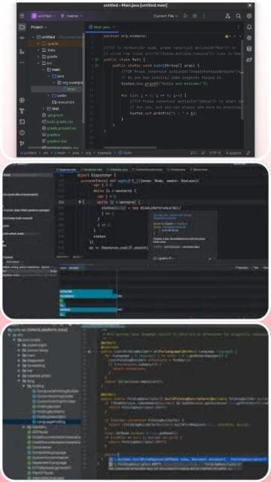This screenshot has height=482, width=271.
Task: Open more run actions (vertical dots)
Action: click(203, 16)
